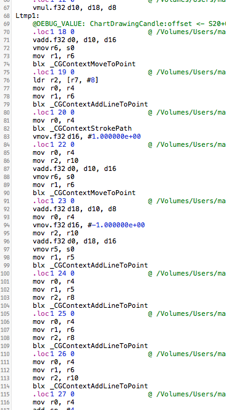226x410 pixels.
Task: Click the '.loc 1 18 0' directive
Action: [x=54, y=32]
